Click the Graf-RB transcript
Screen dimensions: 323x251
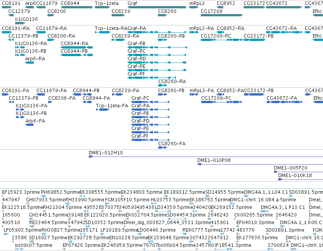157,47
